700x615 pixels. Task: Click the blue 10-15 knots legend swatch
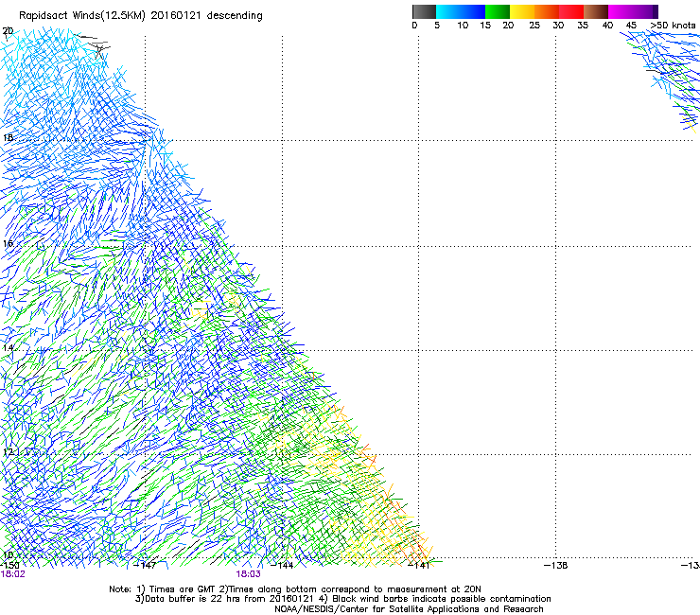point(473,11)
